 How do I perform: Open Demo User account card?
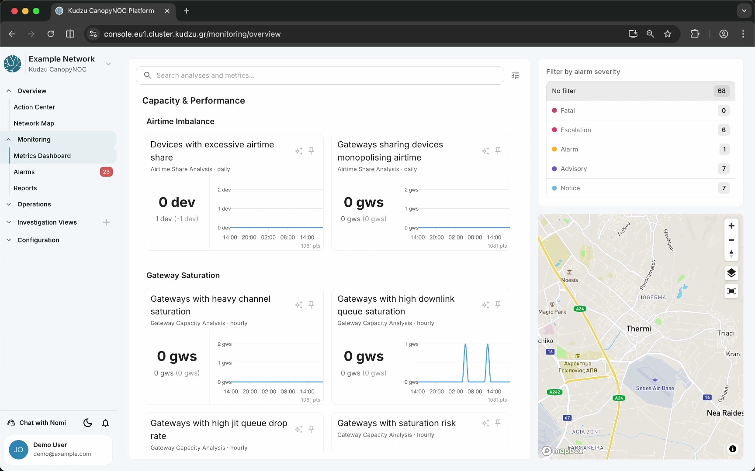58,450
